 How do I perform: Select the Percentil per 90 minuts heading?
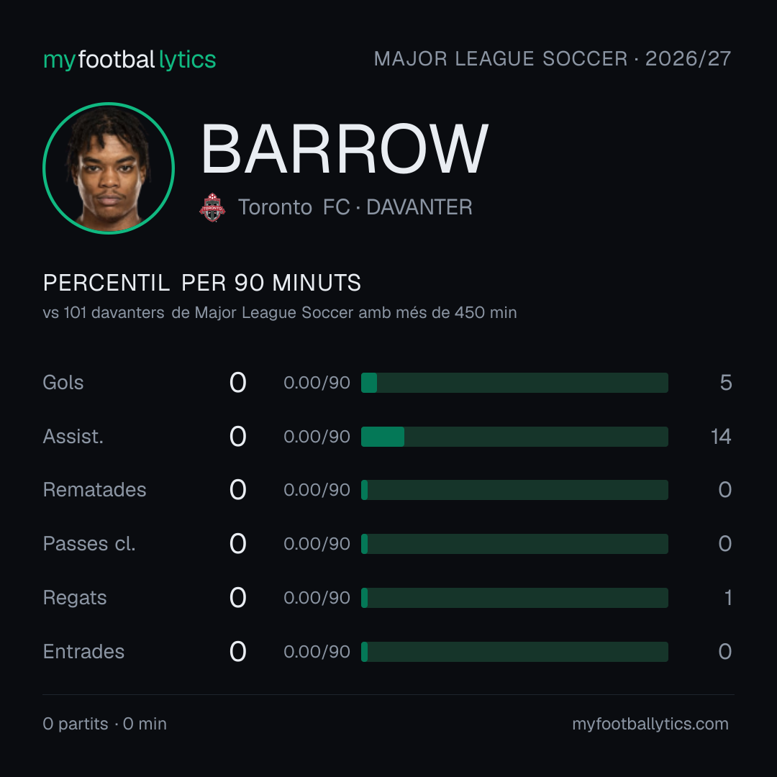click(201, 283)
